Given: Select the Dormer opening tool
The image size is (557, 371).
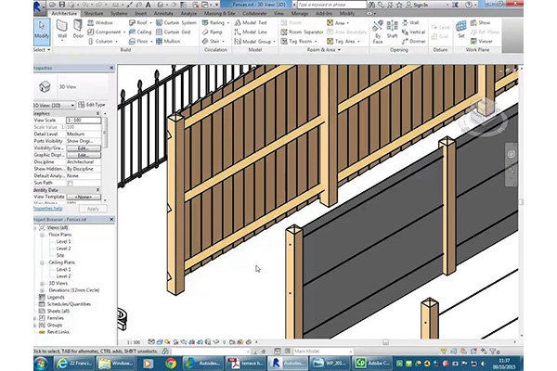Looking at the screenshot, I should [413, 41].
